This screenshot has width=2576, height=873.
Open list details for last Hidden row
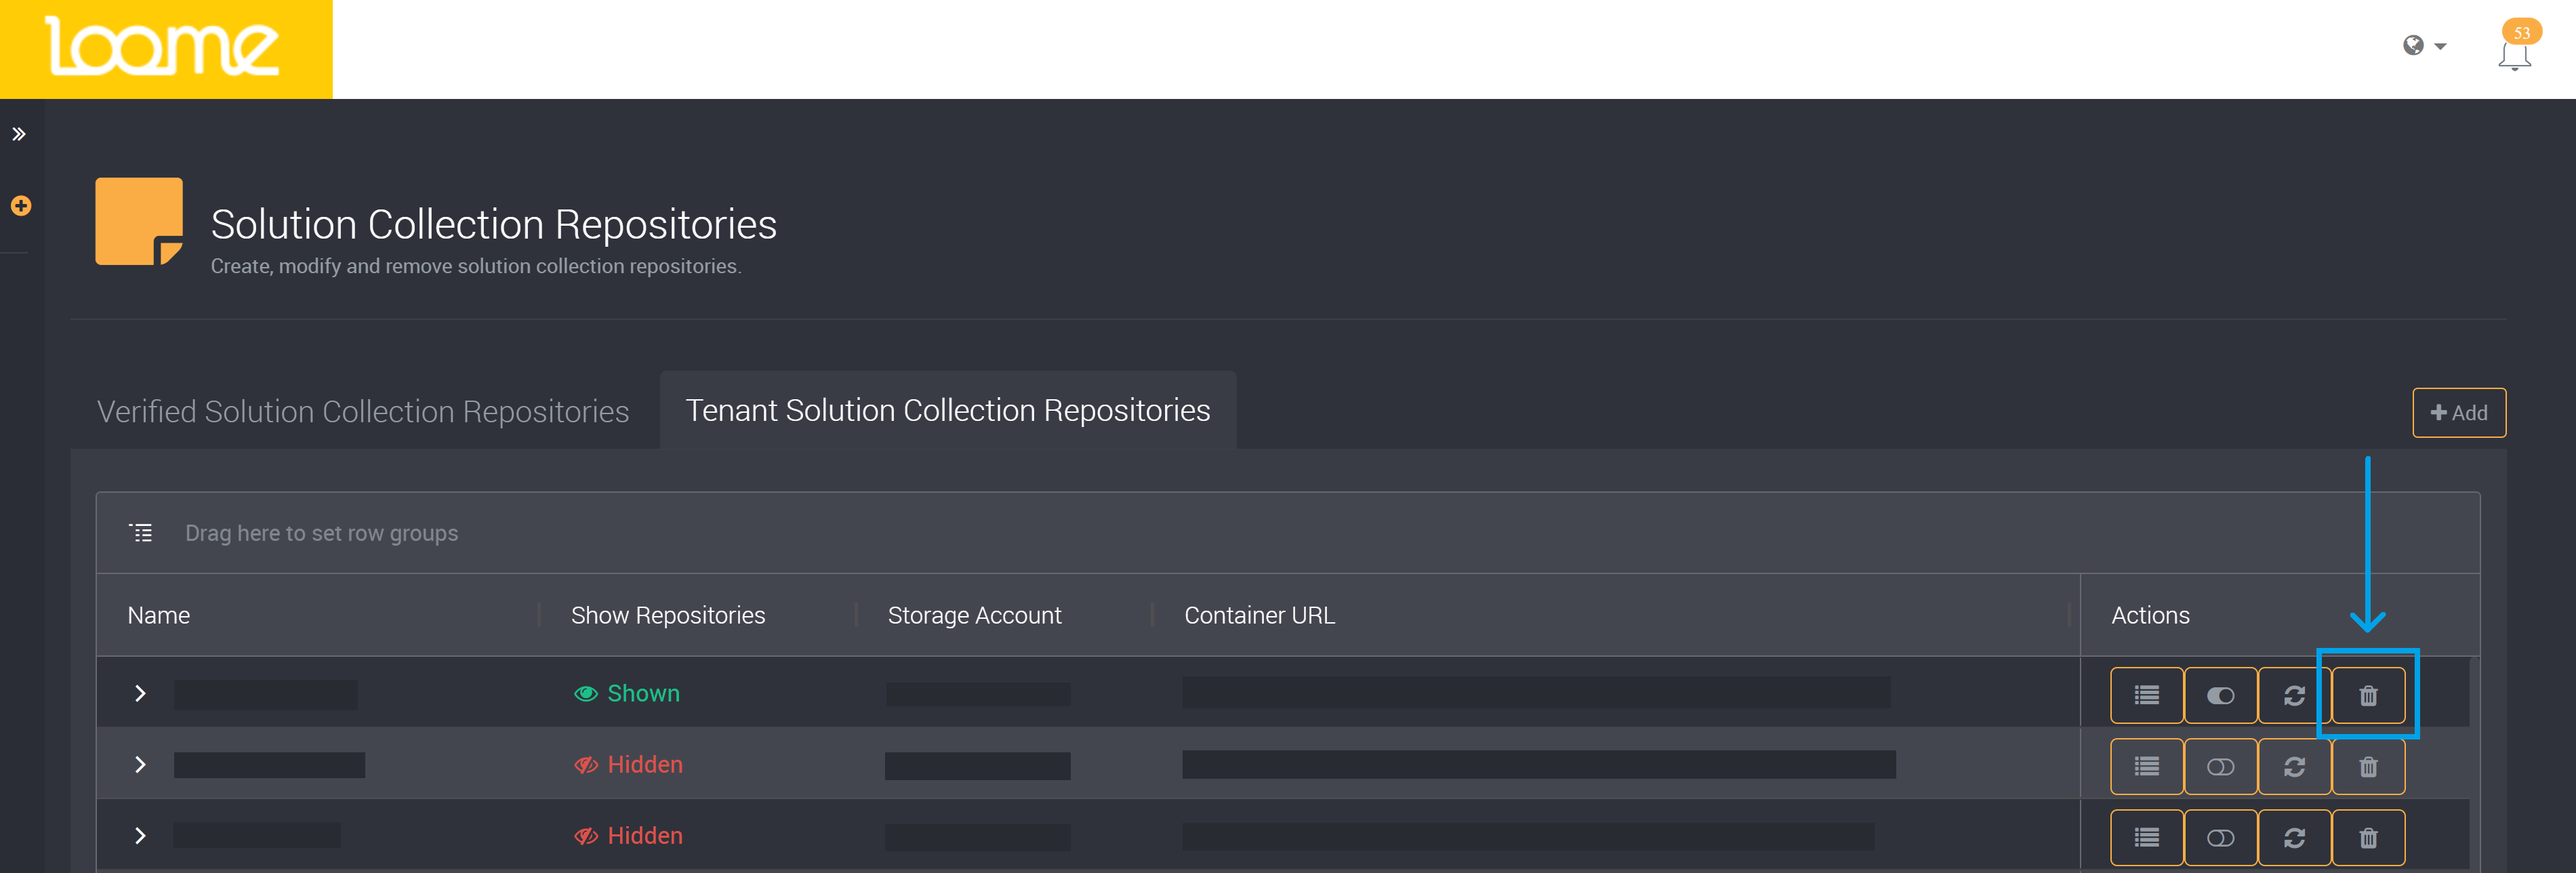pyautogui.click(x=2146, y=837)
